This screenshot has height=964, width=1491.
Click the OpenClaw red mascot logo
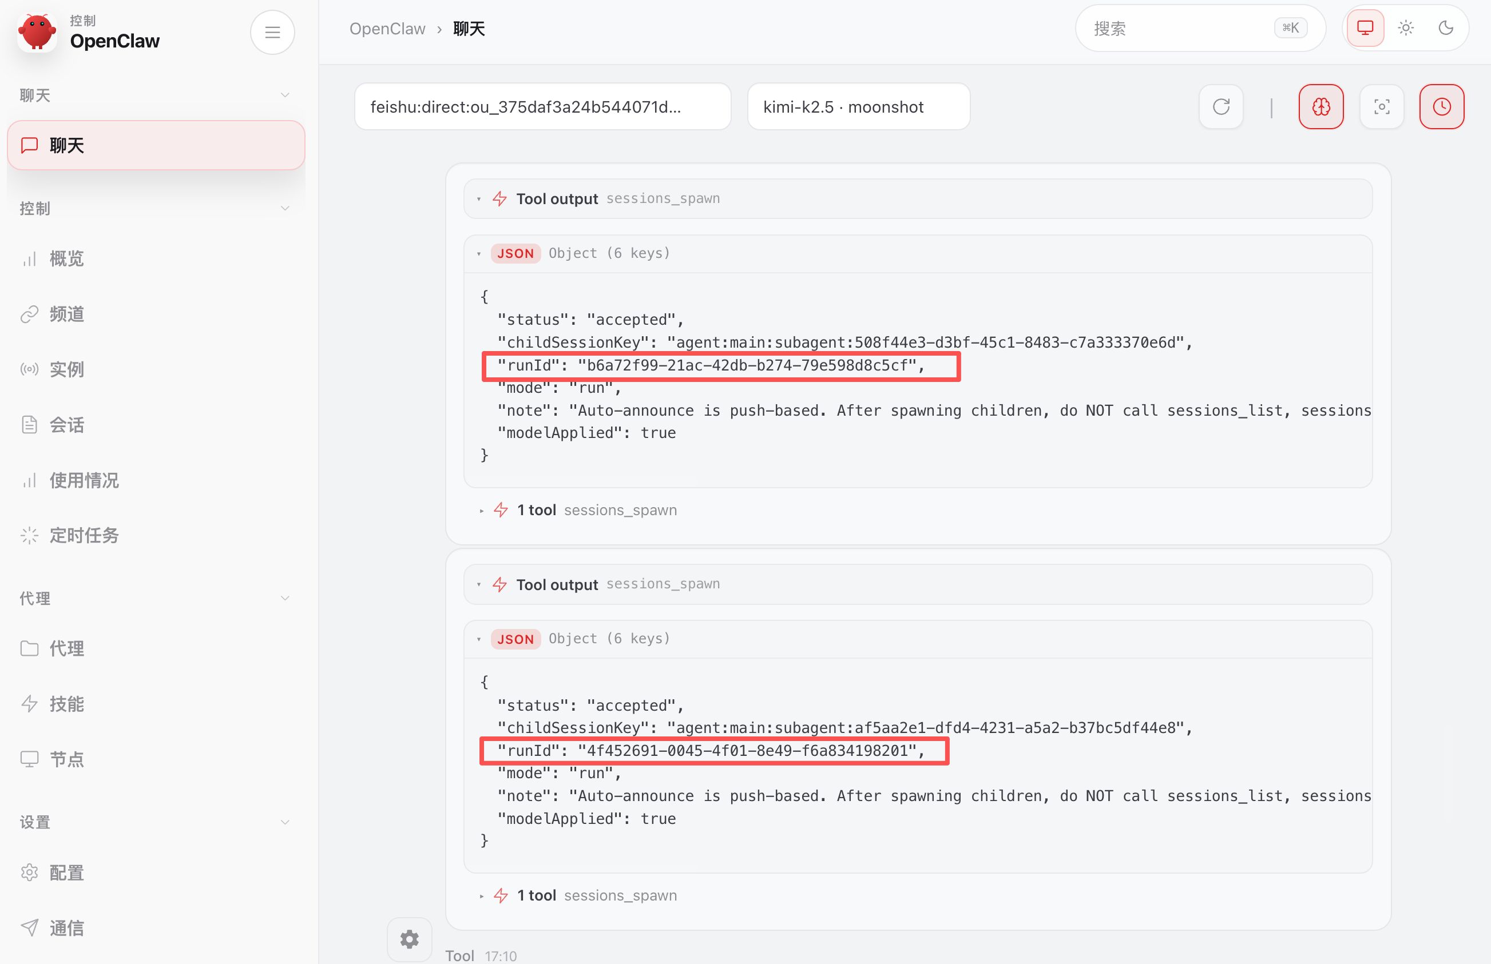click(x=37, y=33)
